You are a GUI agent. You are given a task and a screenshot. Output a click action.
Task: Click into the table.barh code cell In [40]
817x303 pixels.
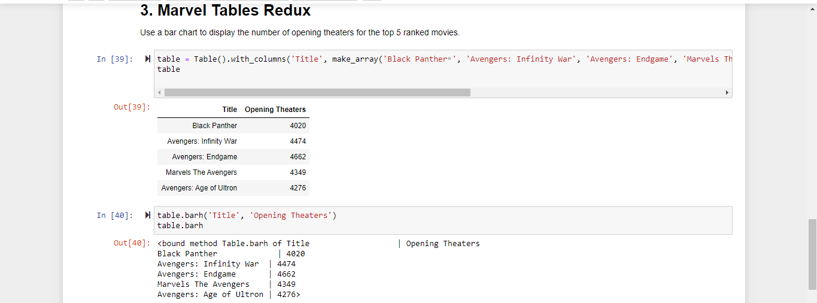[443, 220]
